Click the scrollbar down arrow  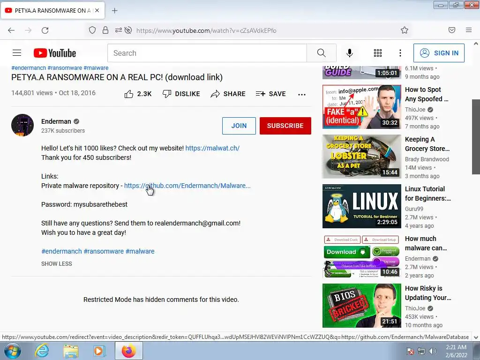(x=476, y=337)
